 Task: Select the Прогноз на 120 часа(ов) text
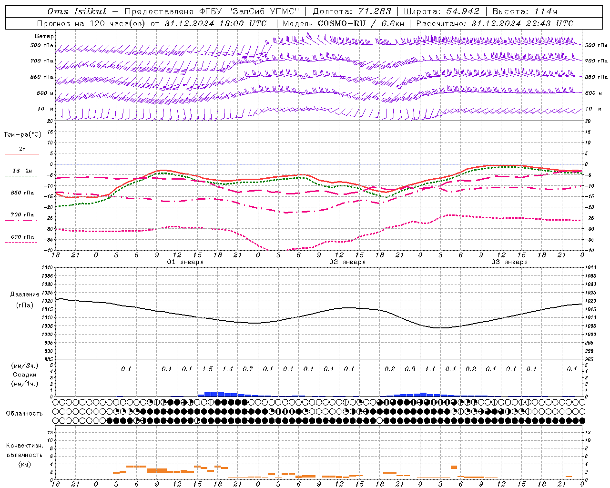(x=91, y=23)
